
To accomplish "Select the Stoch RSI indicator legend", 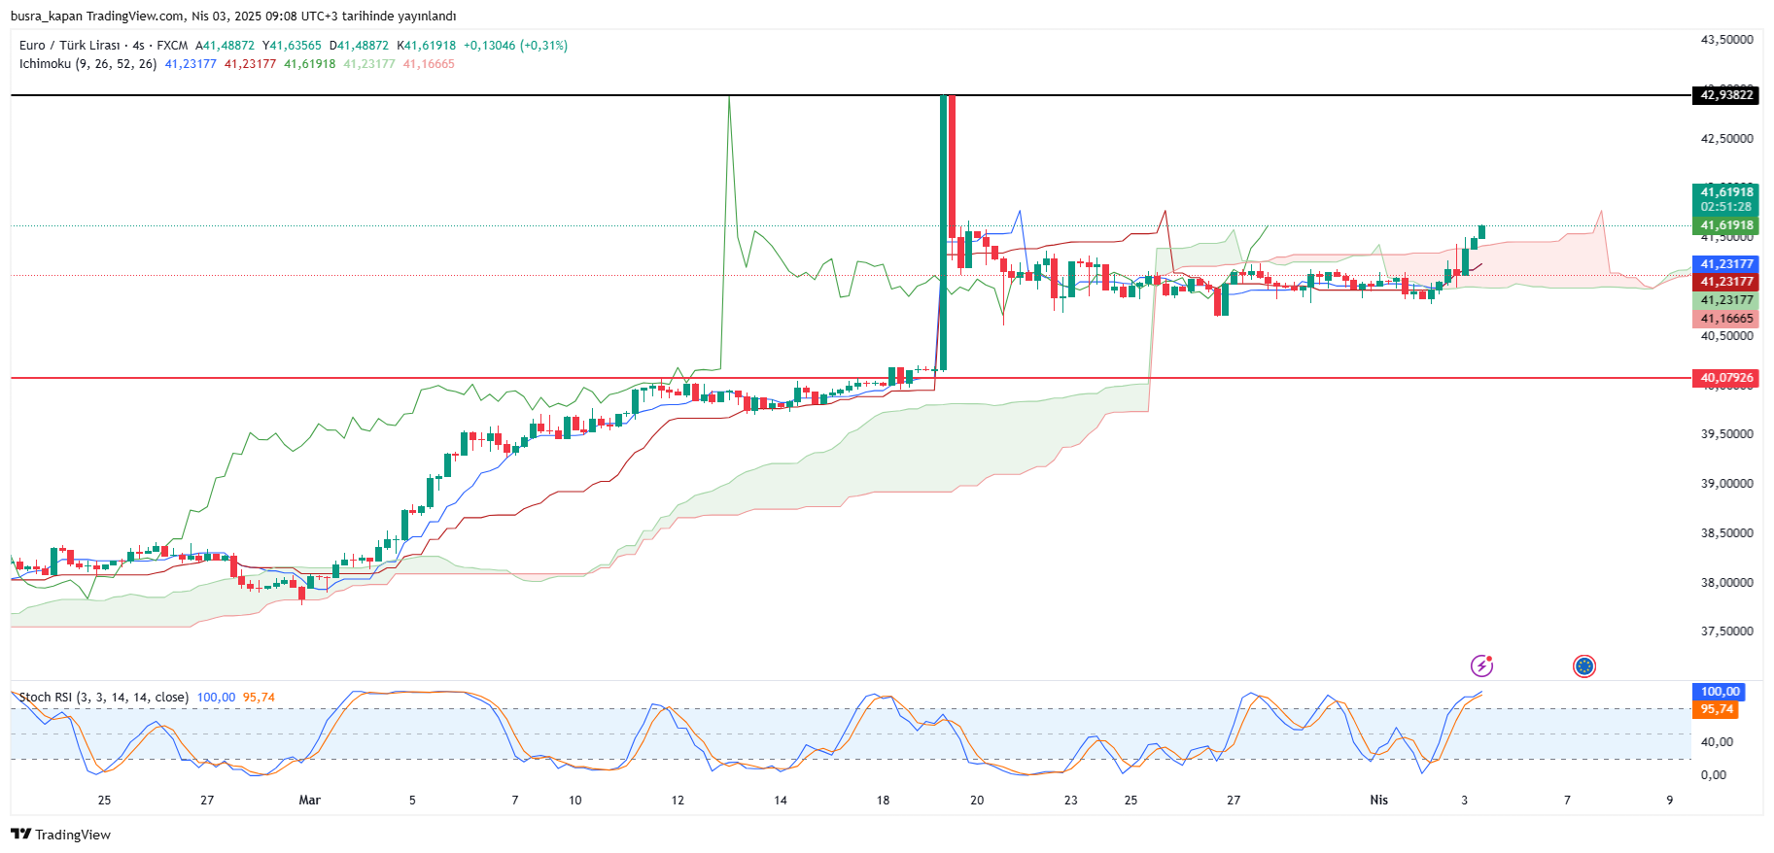I will (x=103, y=698).
